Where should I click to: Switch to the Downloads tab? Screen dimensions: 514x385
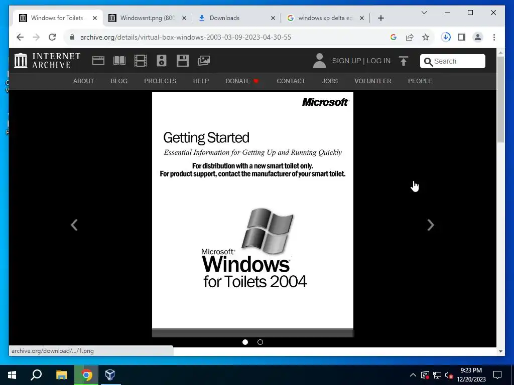(x=236, y=18)
